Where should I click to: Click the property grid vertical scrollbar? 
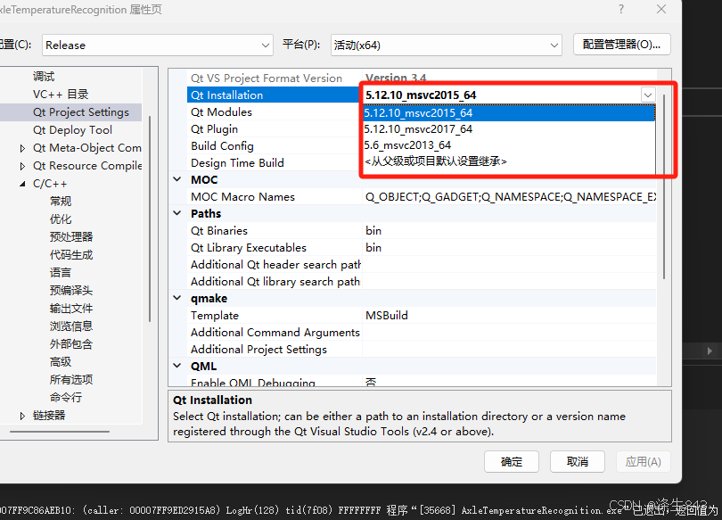[x=664, y=186]
